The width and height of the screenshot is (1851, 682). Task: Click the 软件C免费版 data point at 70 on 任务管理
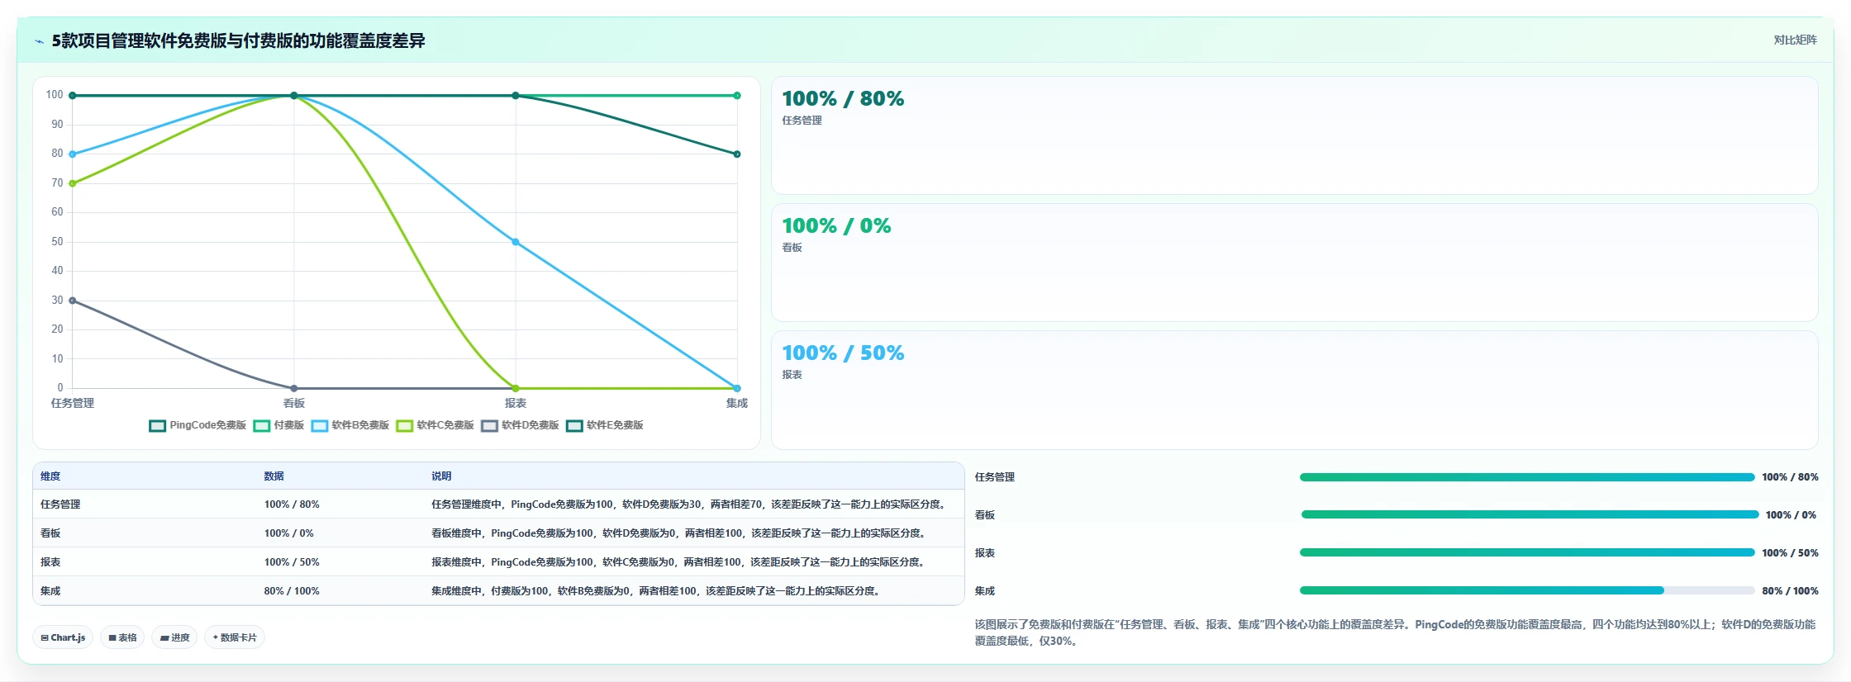click(x=73, y=183)
